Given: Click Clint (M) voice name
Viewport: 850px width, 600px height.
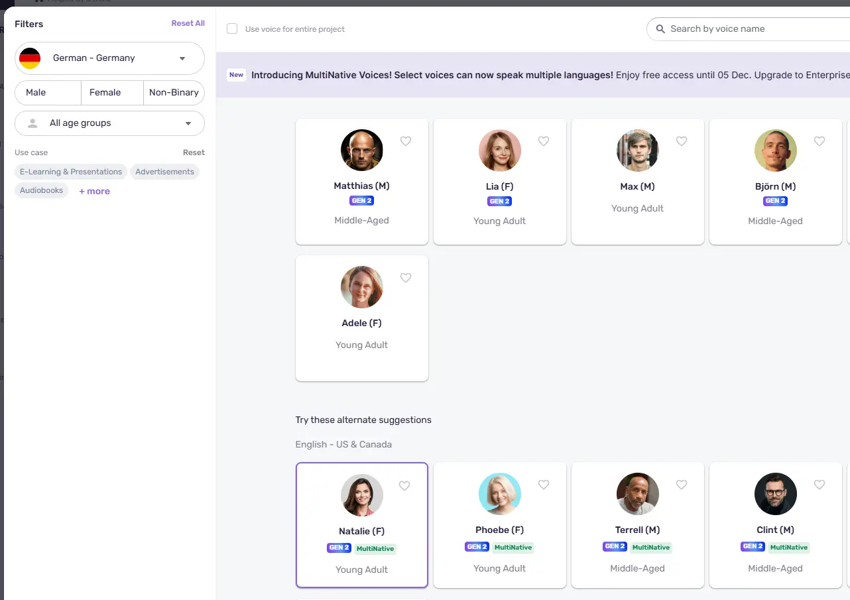Looking at the screenshot, I should (776, 530).
